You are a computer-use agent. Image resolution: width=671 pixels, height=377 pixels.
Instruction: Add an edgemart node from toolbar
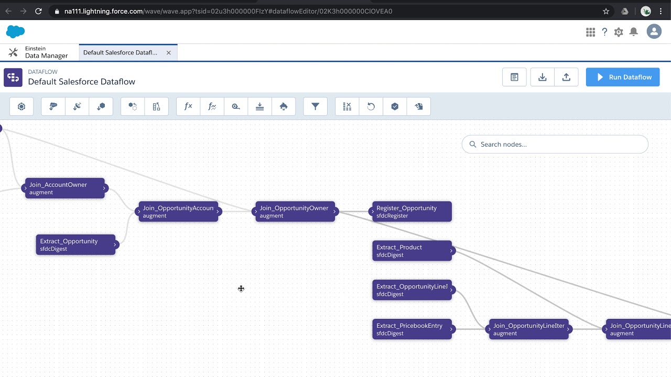[101, 106]
